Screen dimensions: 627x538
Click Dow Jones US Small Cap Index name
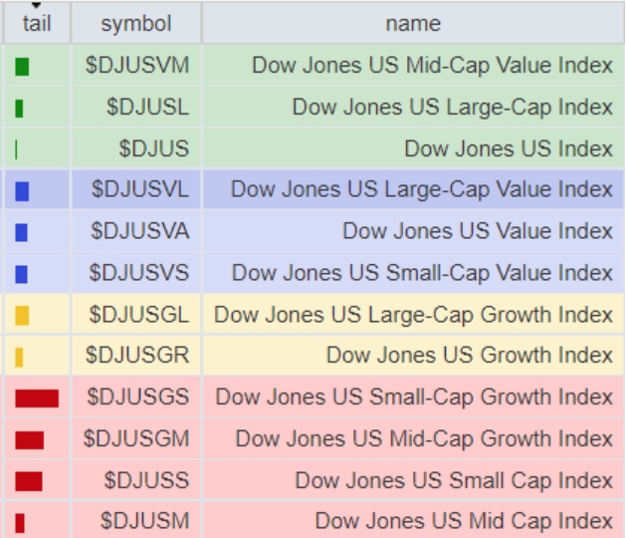tap(453, 481)
